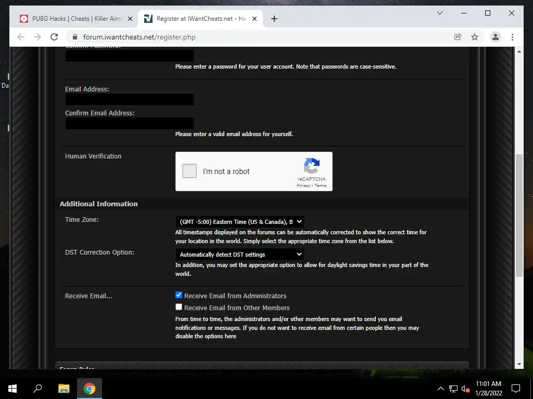533x399 pixels.
Task: Check the I'm not a robot box
Action: coord(189,171)
